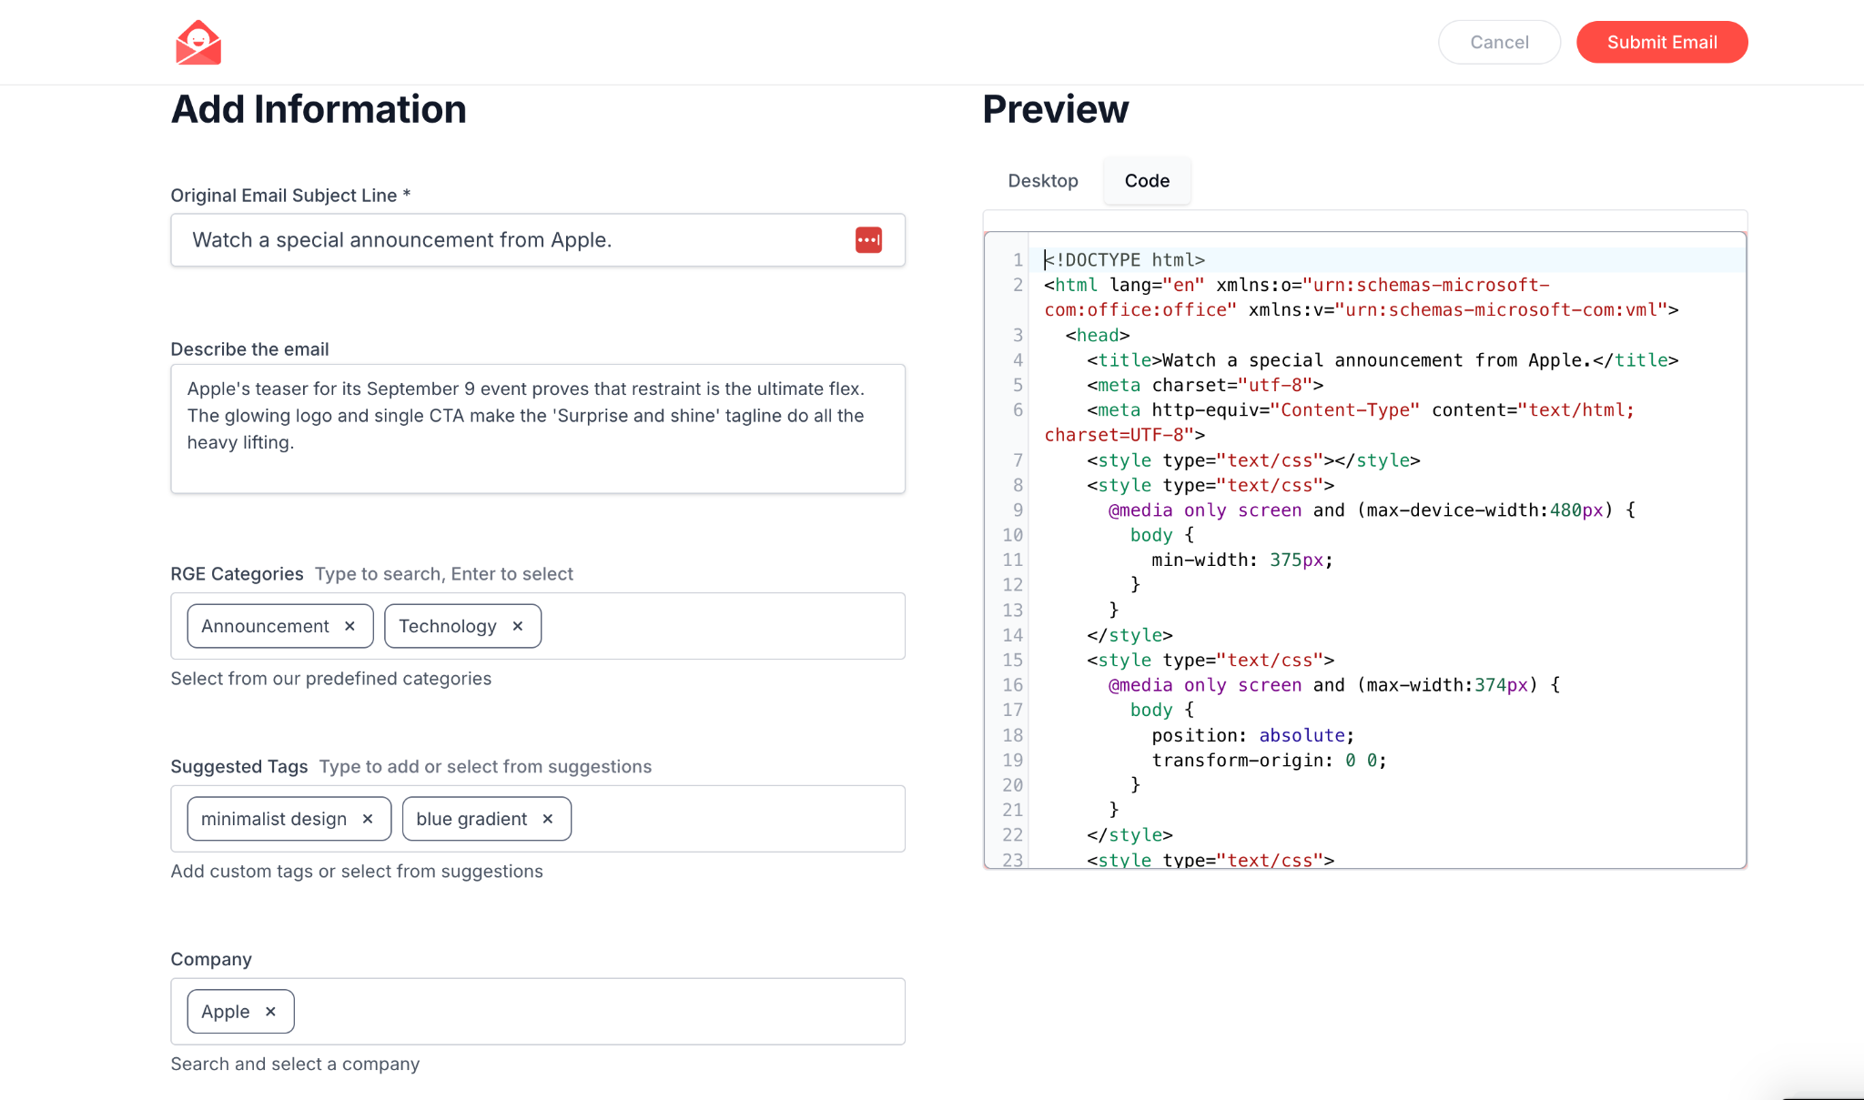This screenshot has width=1864, height=1100.
Task: Click the <head> tag in code
Action: [x=1098, y=335]
